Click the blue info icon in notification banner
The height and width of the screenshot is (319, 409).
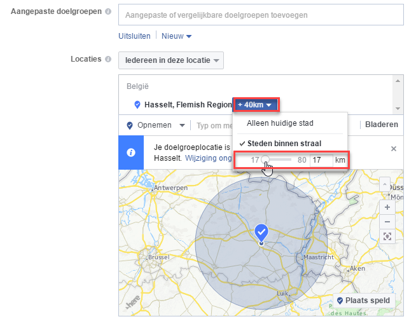coord(131,153)
